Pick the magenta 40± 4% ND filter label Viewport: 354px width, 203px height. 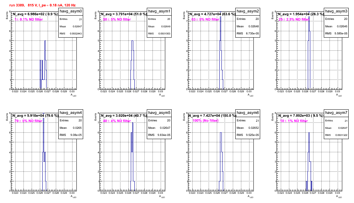pyautogui.click(x=117, y=121)
